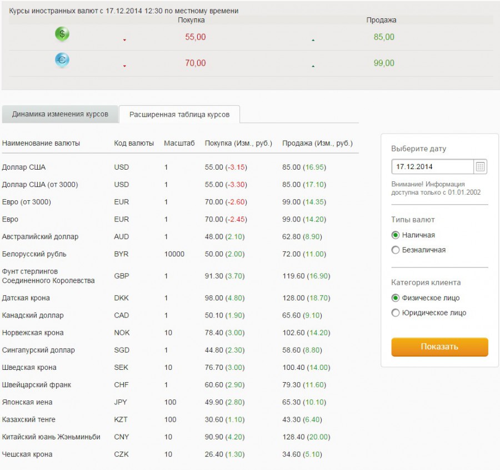Click the top dollar buy rate 55,00

click(x=196, y=37)
